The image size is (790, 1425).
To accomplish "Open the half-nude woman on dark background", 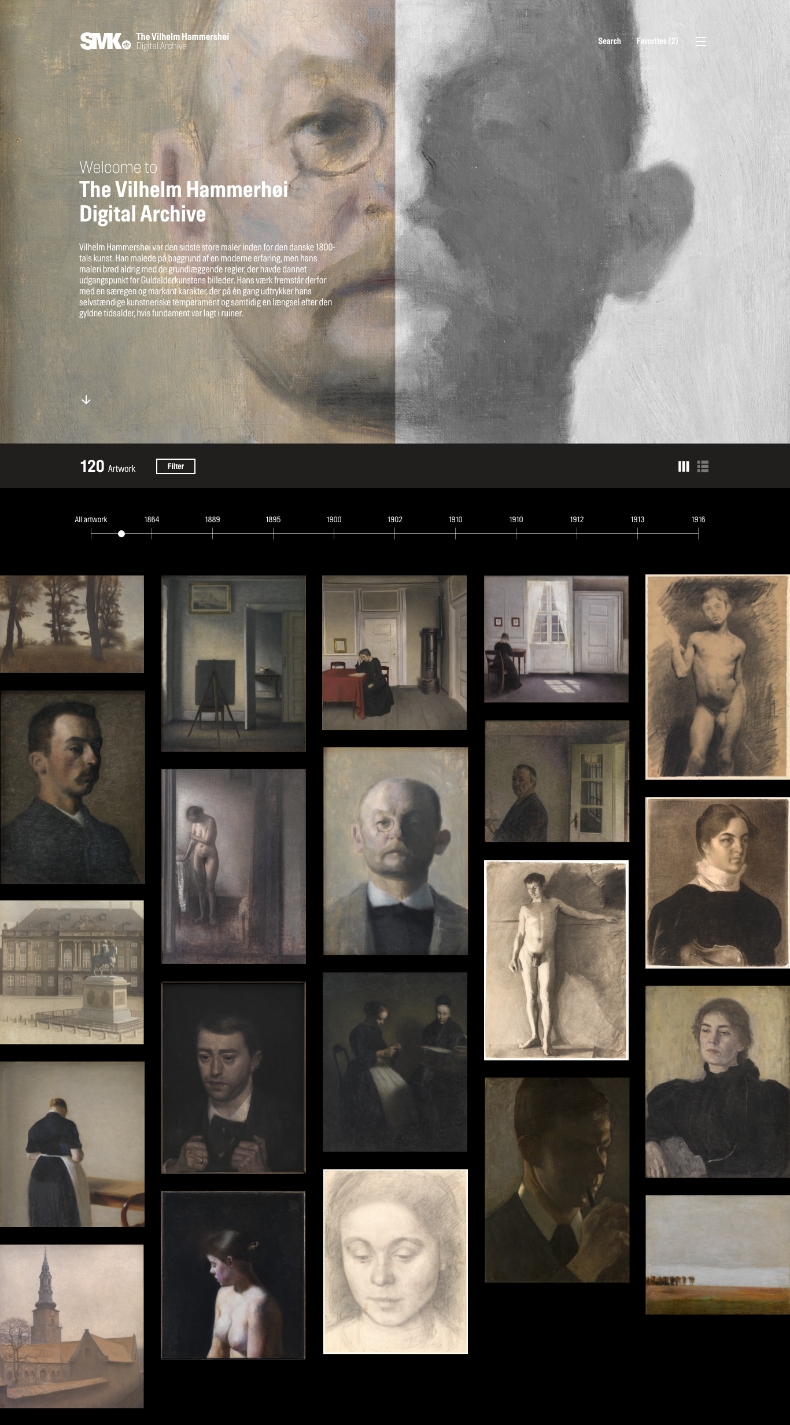I will click(233, 1275).
